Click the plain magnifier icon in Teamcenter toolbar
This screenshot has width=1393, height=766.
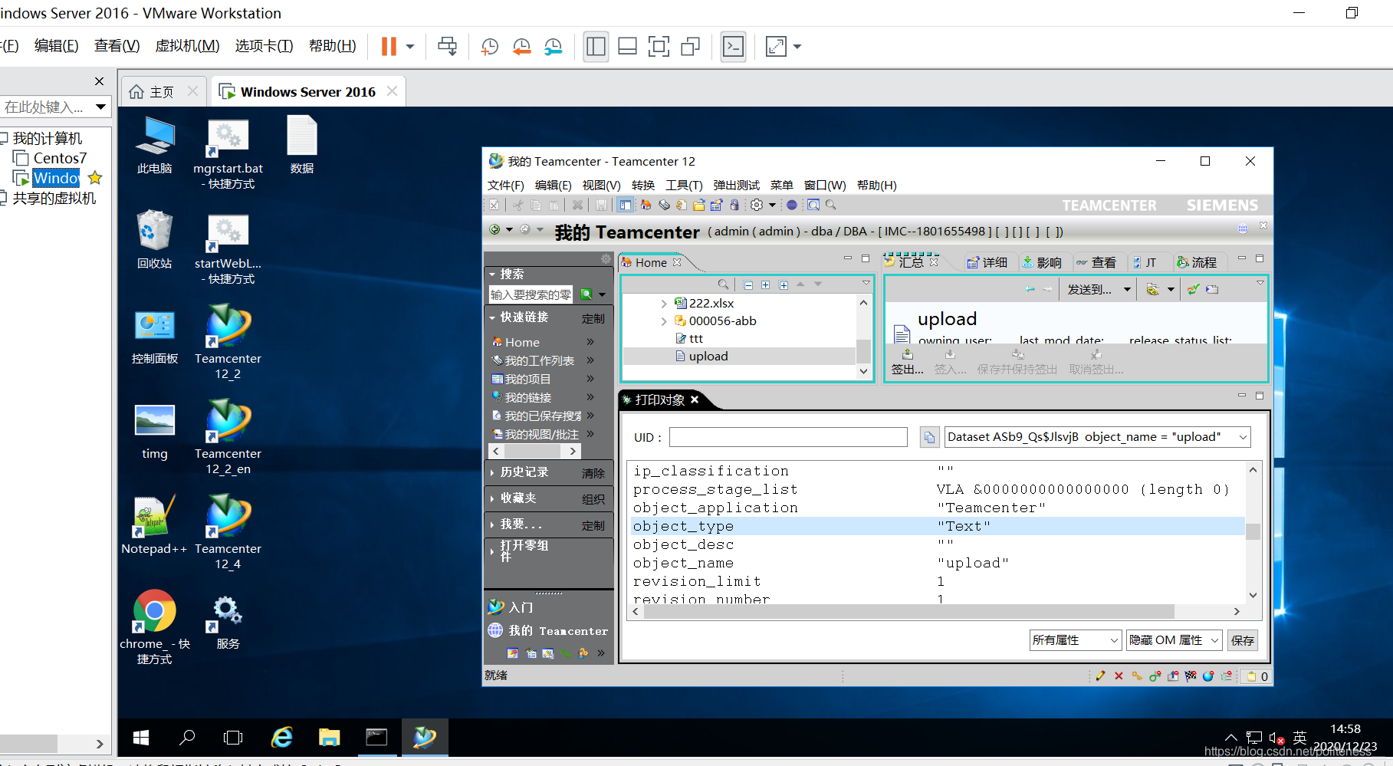[830, 205]
